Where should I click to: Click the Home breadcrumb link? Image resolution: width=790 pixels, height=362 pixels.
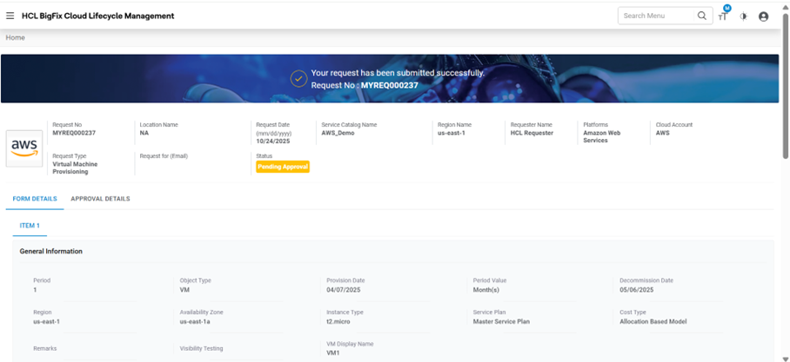pyautogui.click(x=16, y=37)
